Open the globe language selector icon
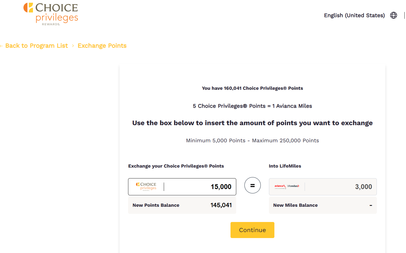The height and width of the screenshot is (253, 406). (393, 15)
